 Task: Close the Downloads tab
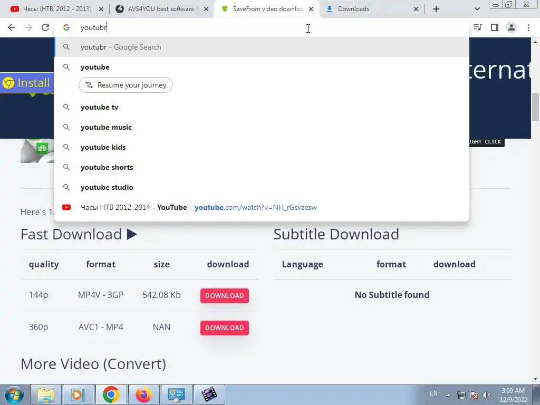pyautogui.click(x=416, y=9)
